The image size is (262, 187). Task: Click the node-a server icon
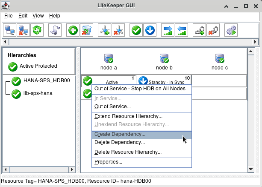pyautogui.click(x=109, y=58)
